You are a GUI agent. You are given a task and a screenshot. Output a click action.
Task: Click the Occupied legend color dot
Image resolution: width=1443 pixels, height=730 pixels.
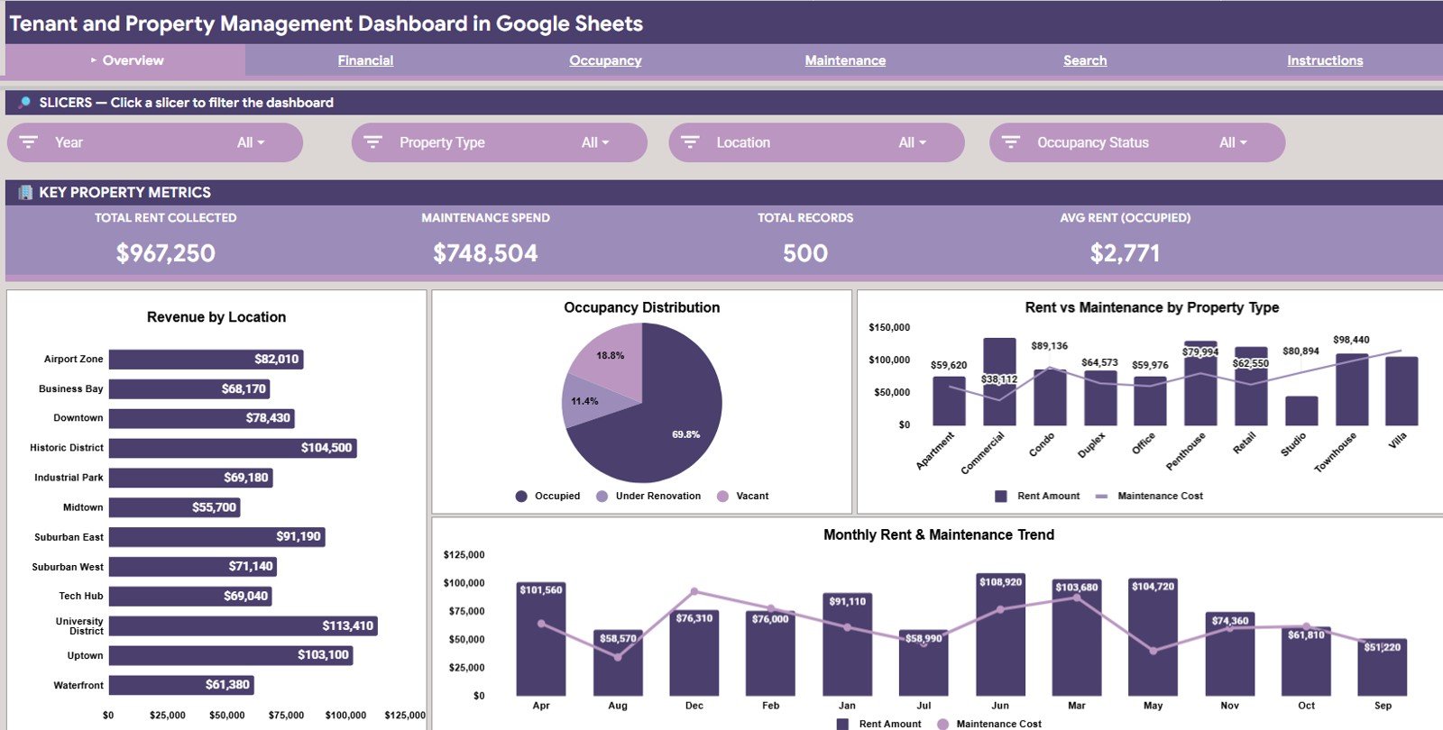[521, 497]
